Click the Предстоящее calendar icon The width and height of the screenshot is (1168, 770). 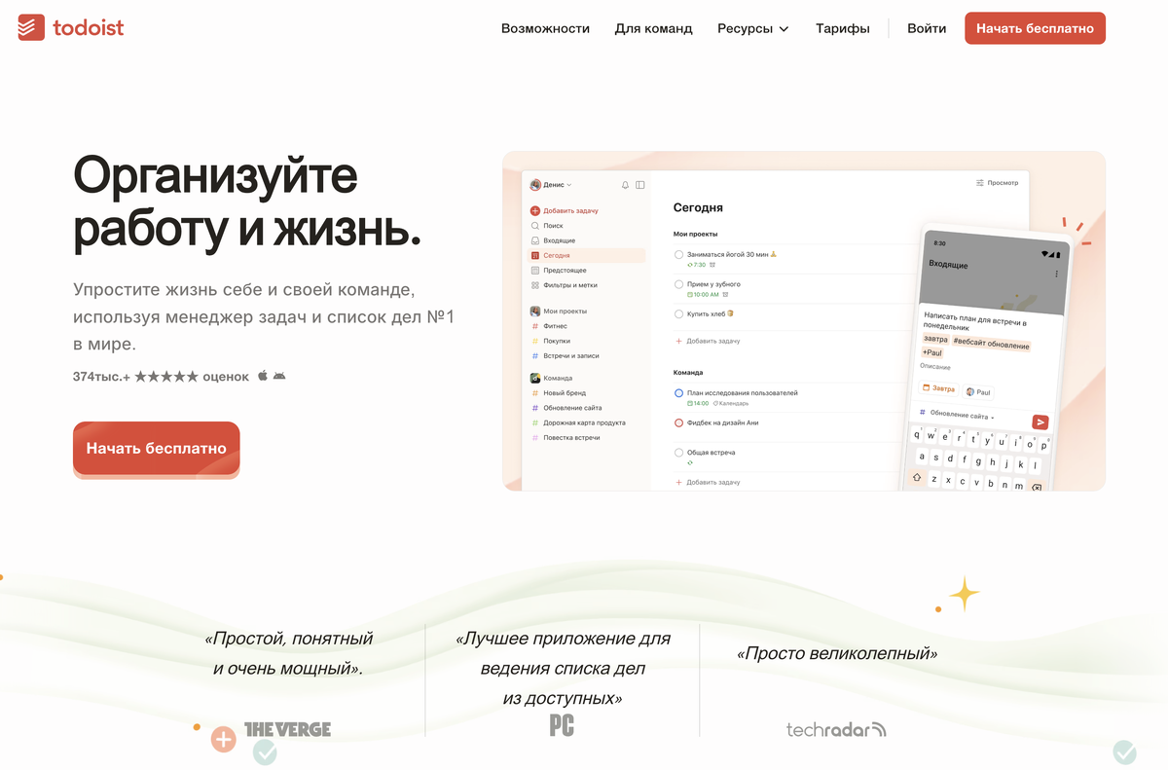(x=535, y=271)
